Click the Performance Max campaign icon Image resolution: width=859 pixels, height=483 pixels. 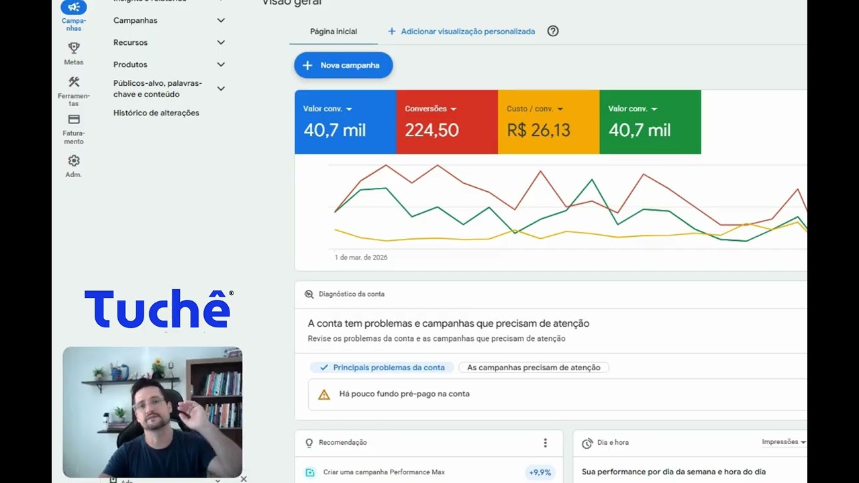310,472
